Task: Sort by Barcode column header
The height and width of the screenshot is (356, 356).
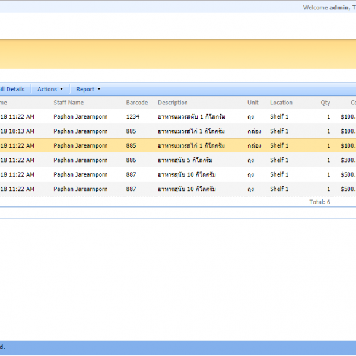Action: click(x=137, y=103)
